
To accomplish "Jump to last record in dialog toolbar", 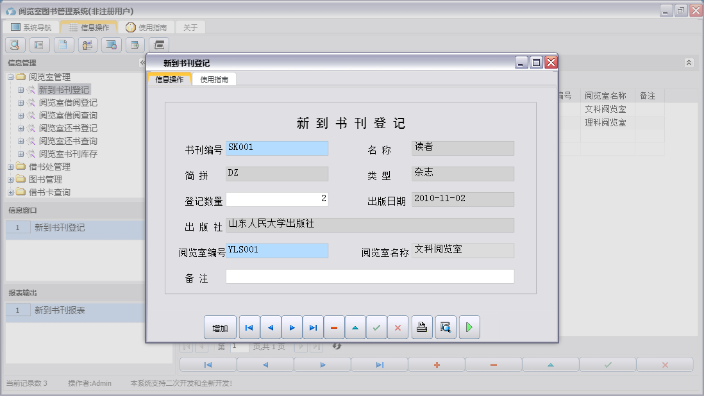I will [313, 327].
